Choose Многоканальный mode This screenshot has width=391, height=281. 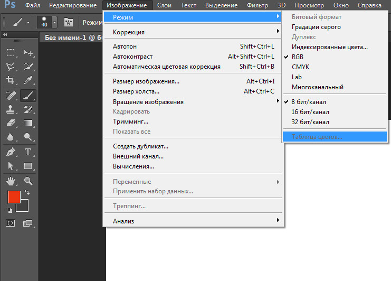point(318,87)
